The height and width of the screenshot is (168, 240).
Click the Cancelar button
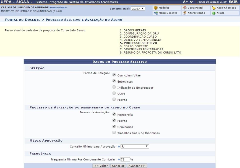118,166
